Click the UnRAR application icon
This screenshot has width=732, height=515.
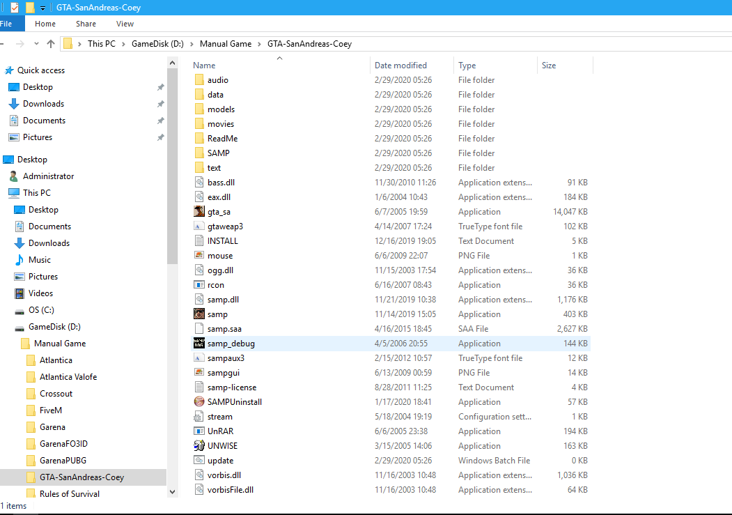tap(199, 431)
